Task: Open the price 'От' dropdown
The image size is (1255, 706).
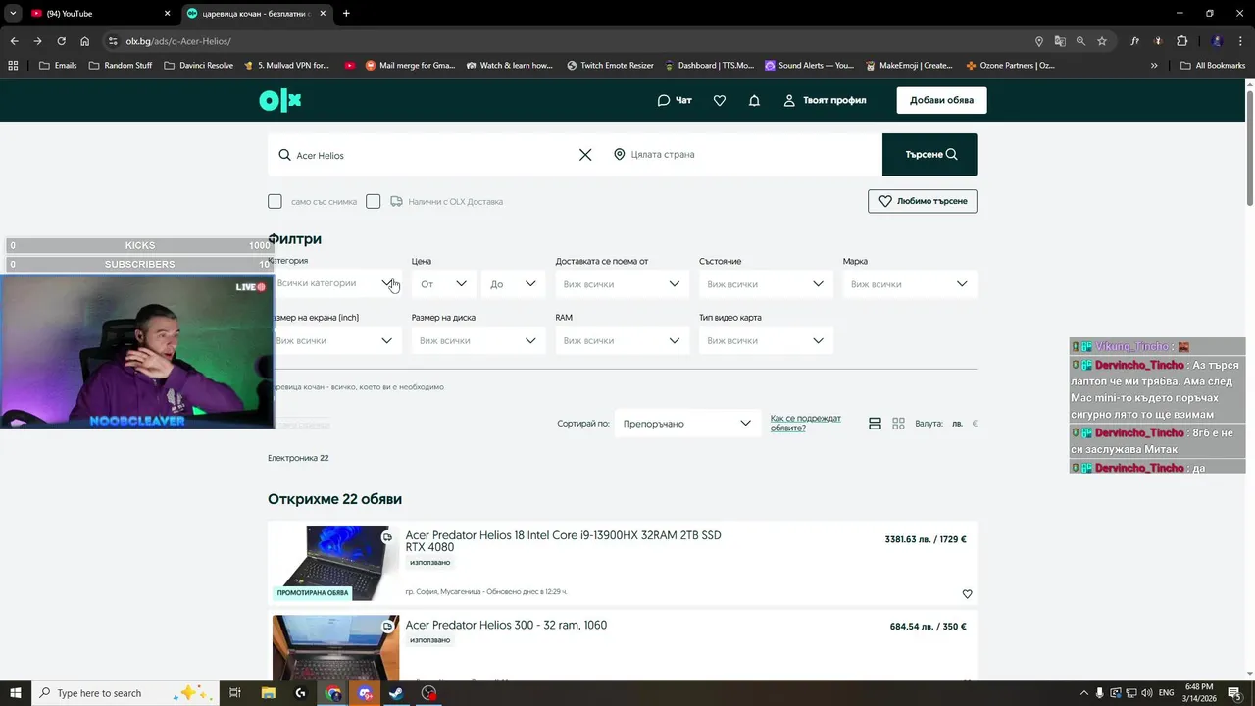Action: 443,283
